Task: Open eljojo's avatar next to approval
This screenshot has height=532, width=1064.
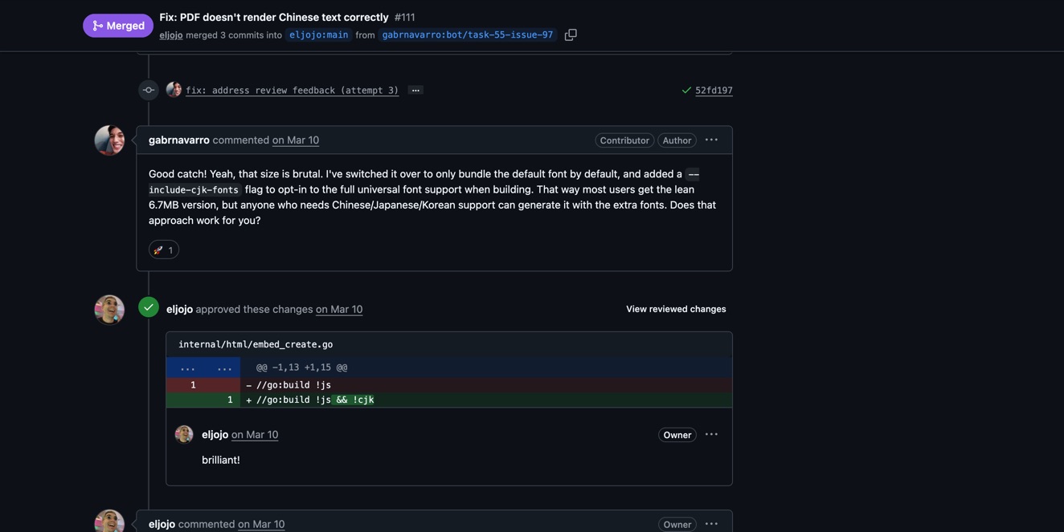Action: point(109,310)
